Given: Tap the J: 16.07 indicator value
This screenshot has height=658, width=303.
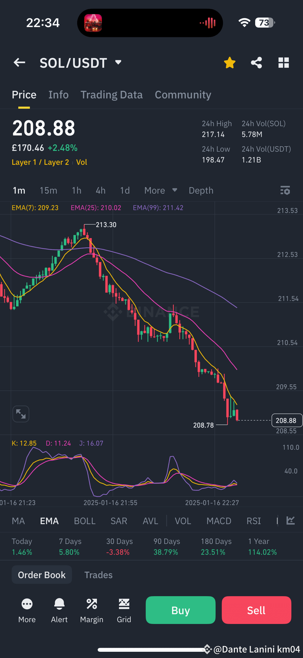Looking at the screenshot, I should click(91, 443).
